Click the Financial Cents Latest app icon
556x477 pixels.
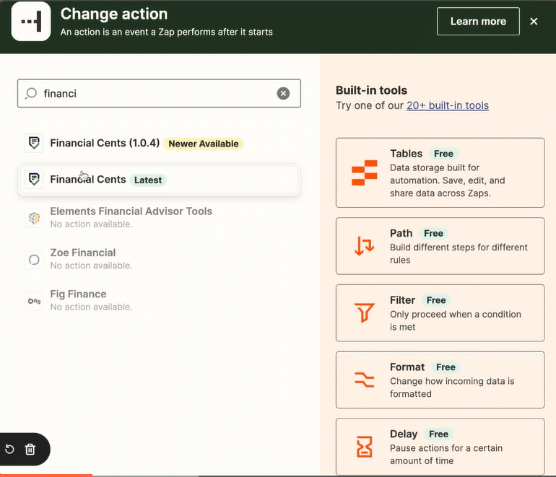pos(34,179)
